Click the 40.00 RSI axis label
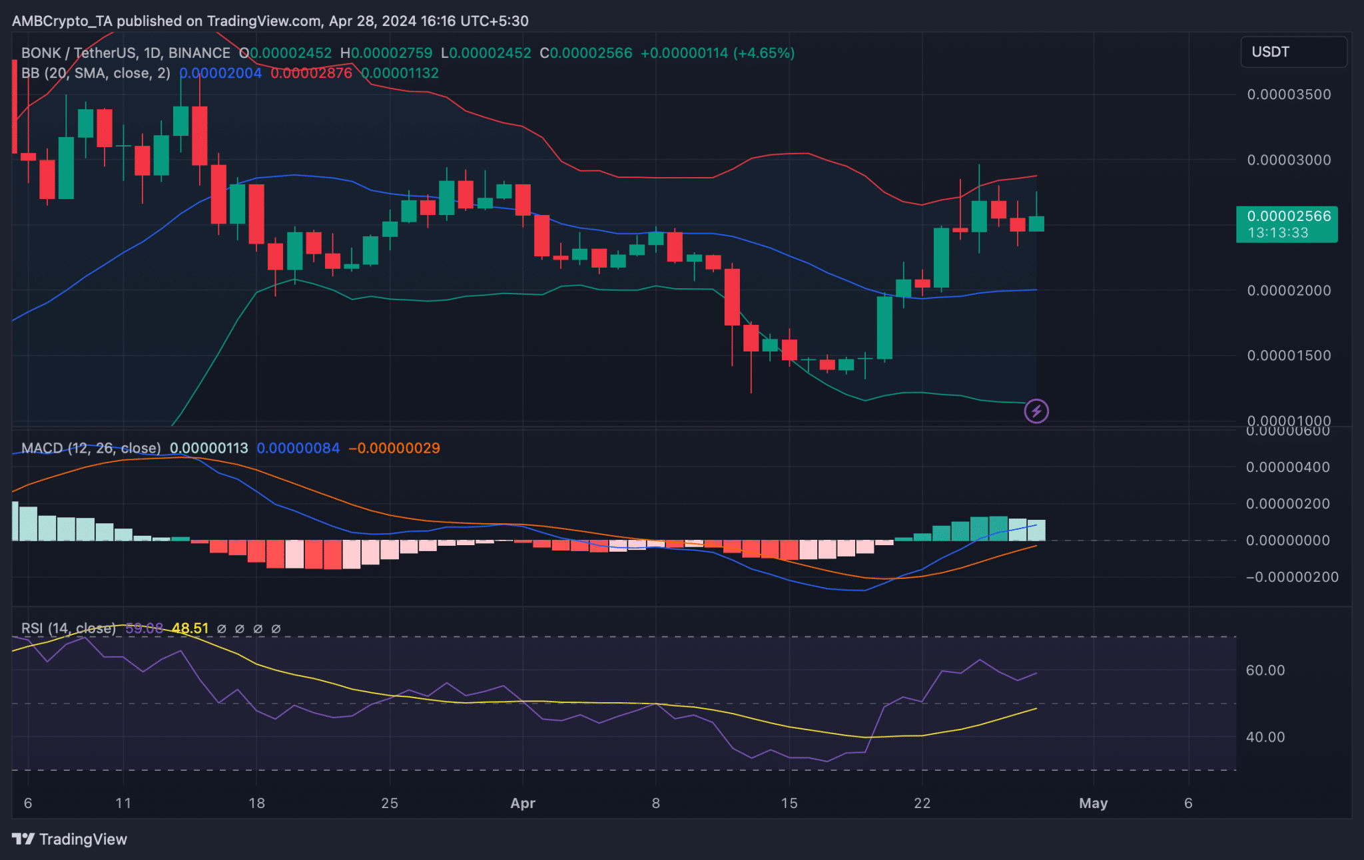The height and width of the screenshot is (860, 1364). pos(1265,737)
